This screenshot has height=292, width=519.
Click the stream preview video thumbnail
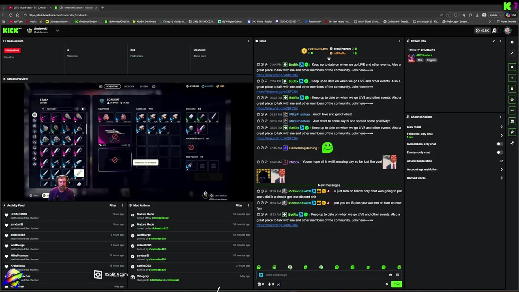point(128,142)
